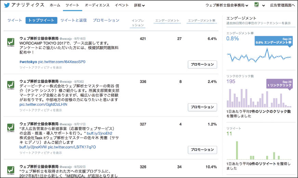Open pic.twitter.com/LSiTK17q7O link
Screen dimensions: 298x178
point(72,147)
